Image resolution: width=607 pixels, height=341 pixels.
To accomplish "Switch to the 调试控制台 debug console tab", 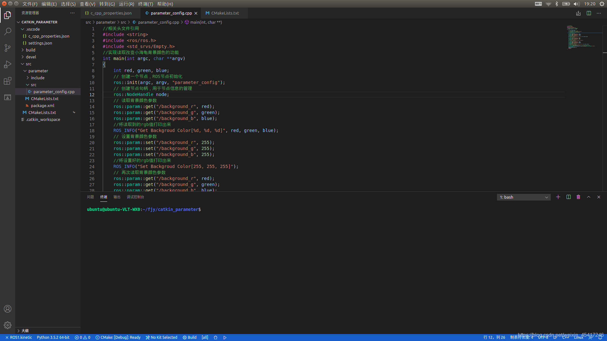I will [135, 197].
